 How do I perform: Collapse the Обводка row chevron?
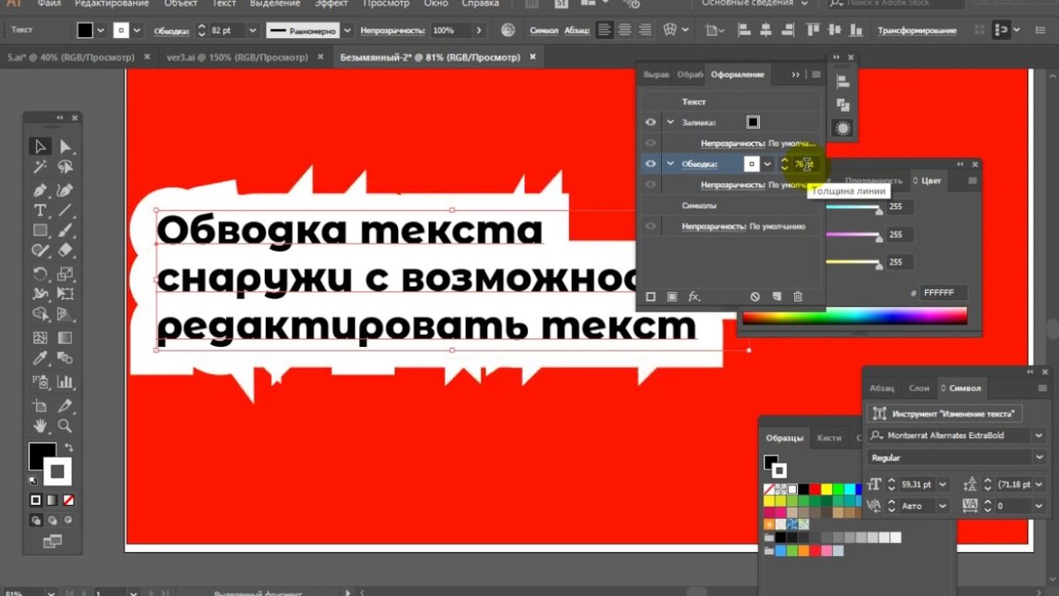(670, 164)
